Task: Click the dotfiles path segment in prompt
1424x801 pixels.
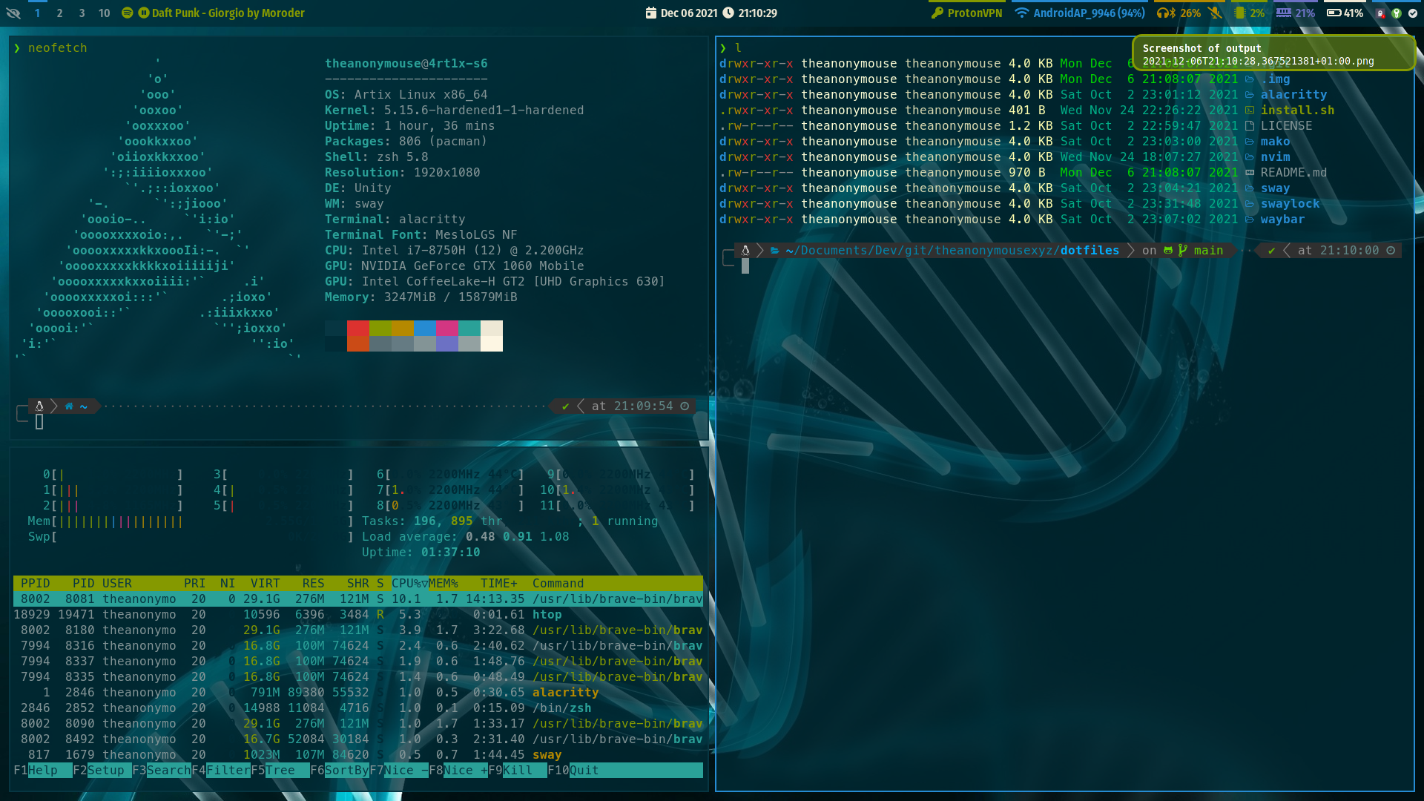Action: point(1090,250)
